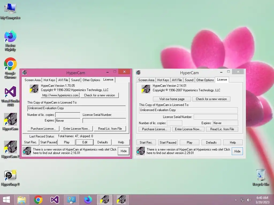Click Read Lic. from File in grey window
The height and width of the screenshot is (205, 274).
(222, 129)
